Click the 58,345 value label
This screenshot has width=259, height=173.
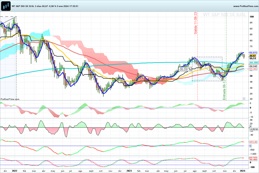click(253, 66)
